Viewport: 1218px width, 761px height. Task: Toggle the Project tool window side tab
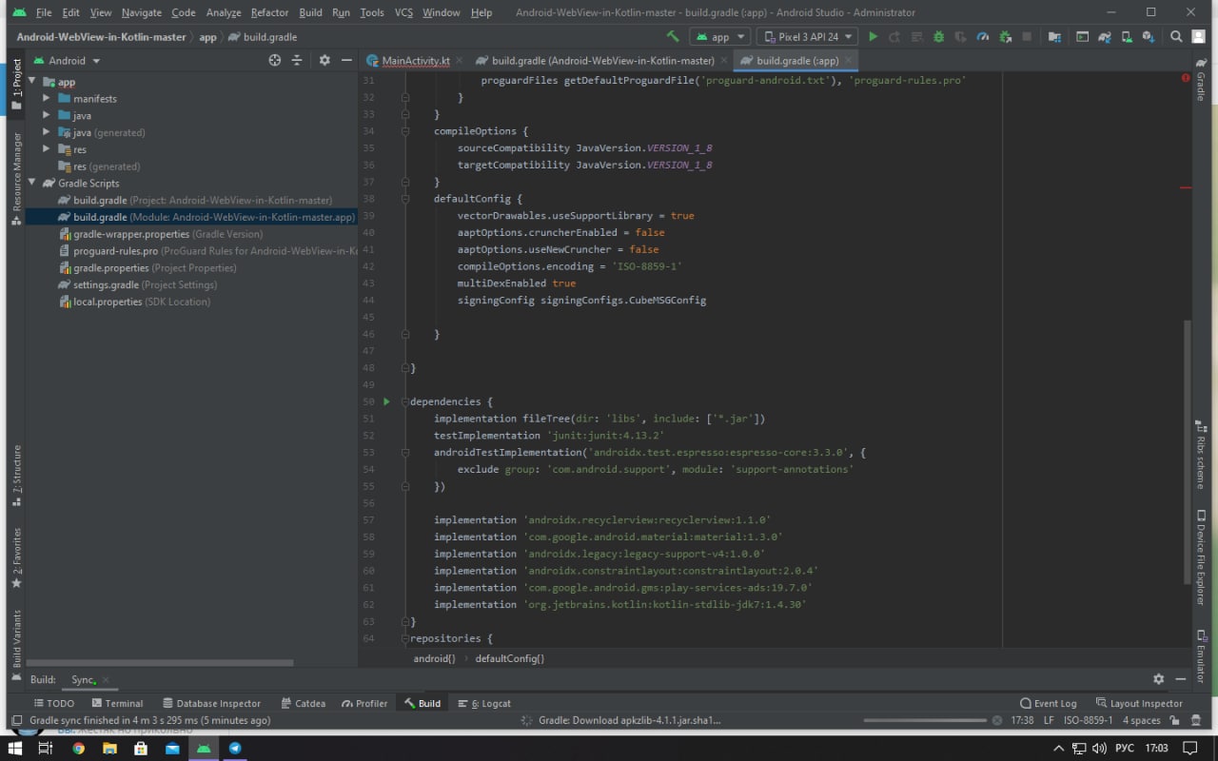click(x=16, y=84)
